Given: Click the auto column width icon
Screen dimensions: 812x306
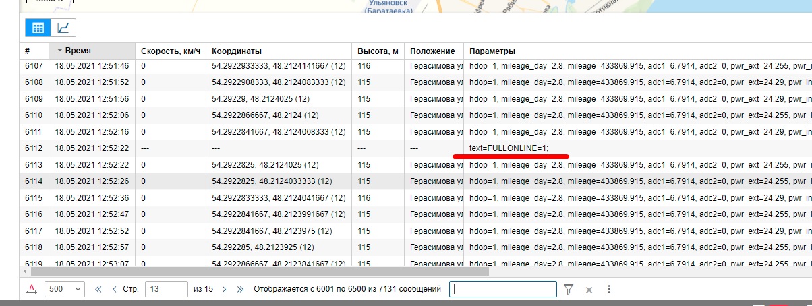Looking at the screenshot, I should (x=31, y=289).
